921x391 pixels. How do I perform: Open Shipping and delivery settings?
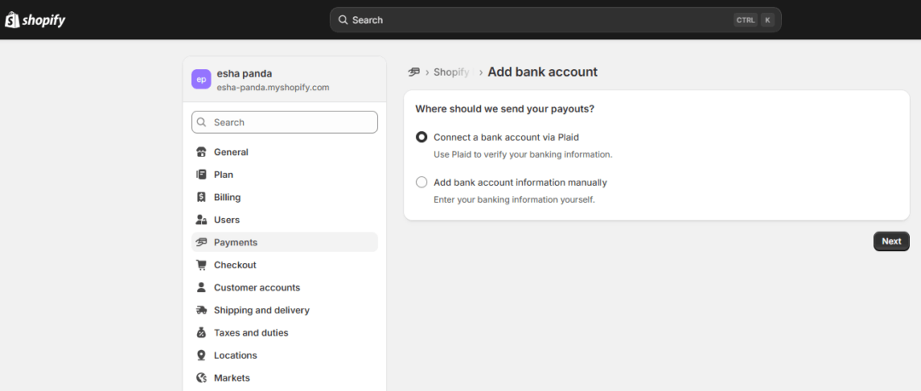click(284, 310)
